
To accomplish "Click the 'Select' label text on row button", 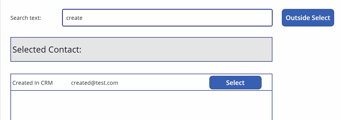I will click(235, 83).
